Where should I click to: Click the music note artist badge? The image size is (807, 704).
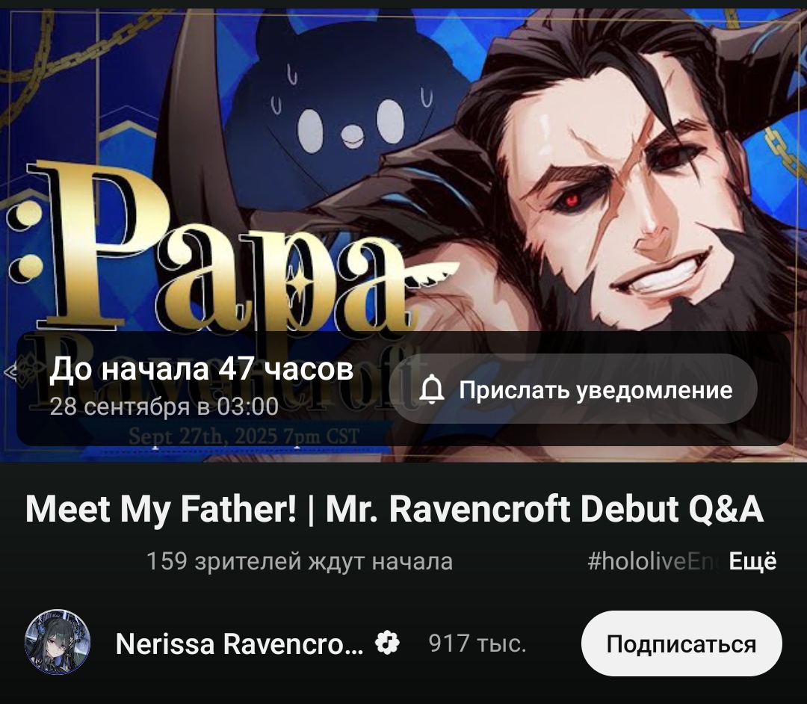click(387, 643)
